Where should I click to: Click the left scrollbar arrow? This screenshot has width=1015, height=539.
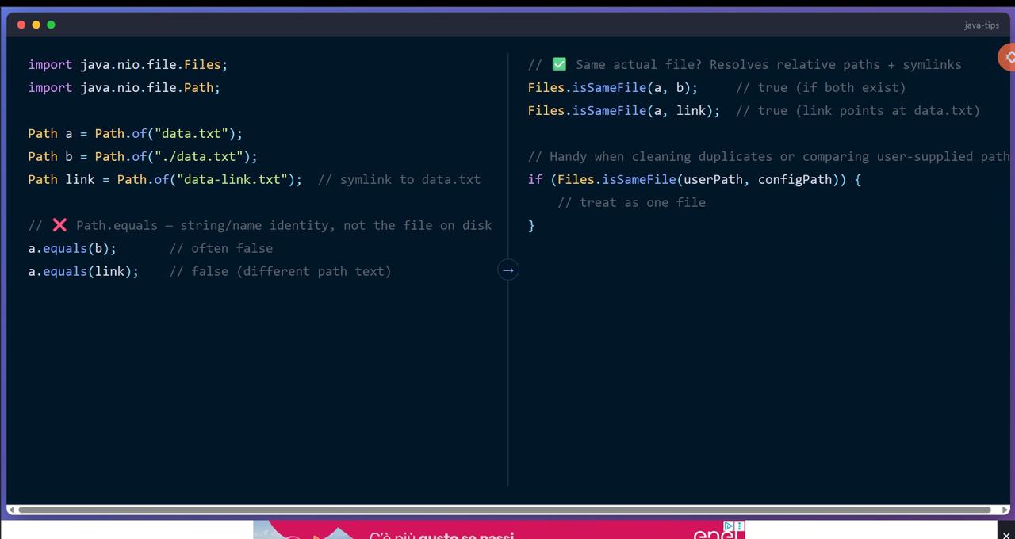point(11,510)
